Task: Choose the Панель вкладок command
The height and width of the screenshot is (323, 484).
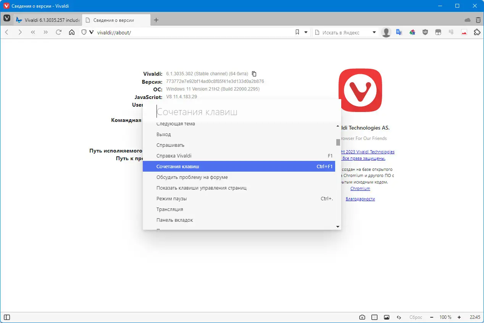Action: [239, 220]
